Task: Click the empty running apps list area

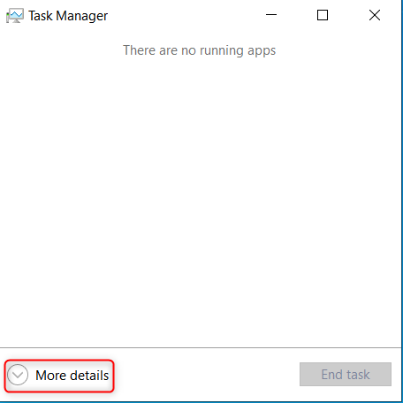Action: pos(201,201)
